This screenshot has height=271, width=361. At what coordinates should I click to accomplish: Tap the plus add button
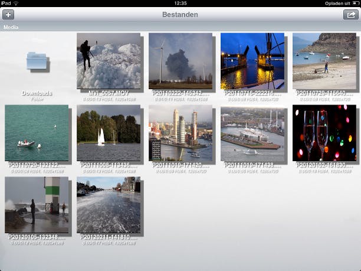(8, 15)
